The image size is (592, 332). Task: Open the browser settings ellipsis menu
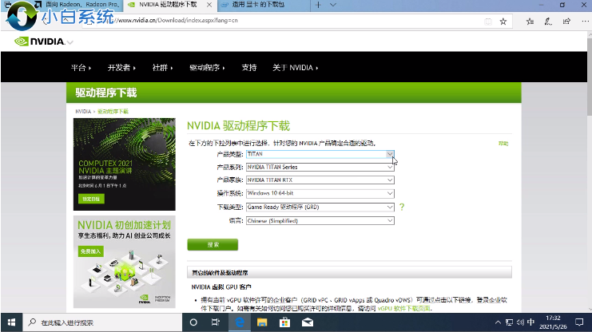585,22
